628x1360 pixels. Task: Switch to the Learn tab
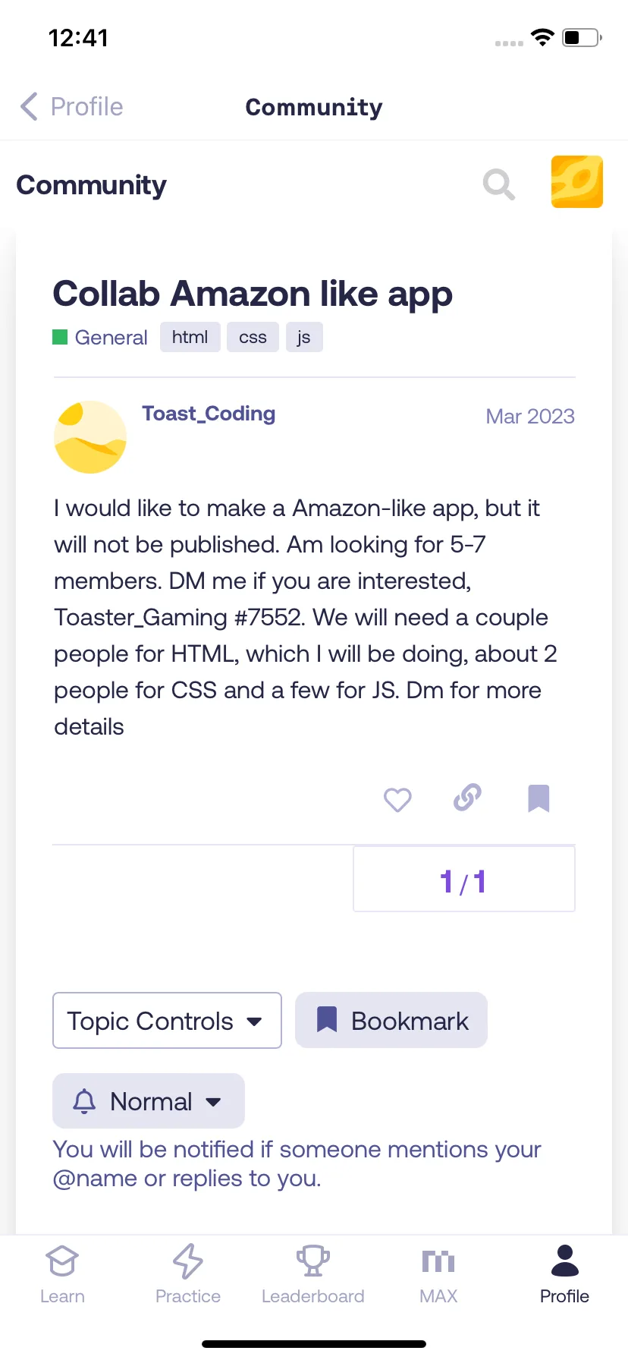pyautogui.click(x=62, y=1275)
